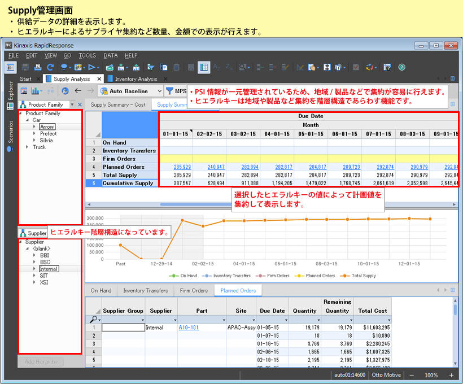The image size is (463, 384).
Task: Open the DATA menu
Action: tap(110, 55)
